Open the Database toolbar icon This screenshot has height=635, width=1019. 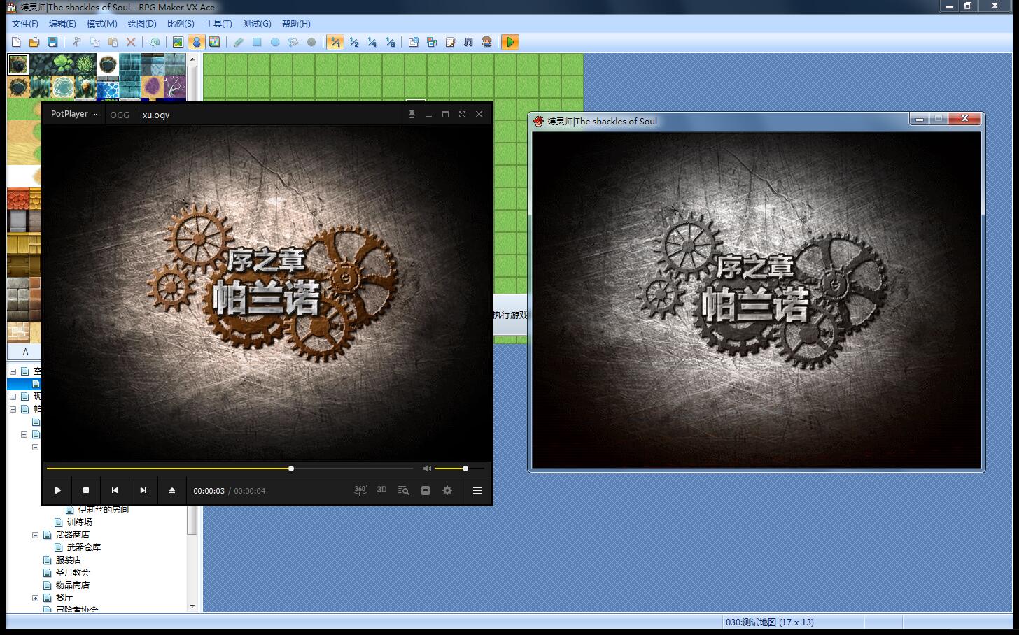pyautogui.click(x=414, y=42)
